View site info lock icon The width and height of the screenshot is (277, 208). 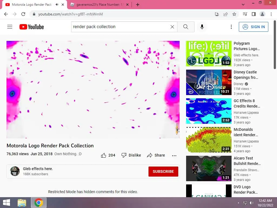tap(34, 14)
